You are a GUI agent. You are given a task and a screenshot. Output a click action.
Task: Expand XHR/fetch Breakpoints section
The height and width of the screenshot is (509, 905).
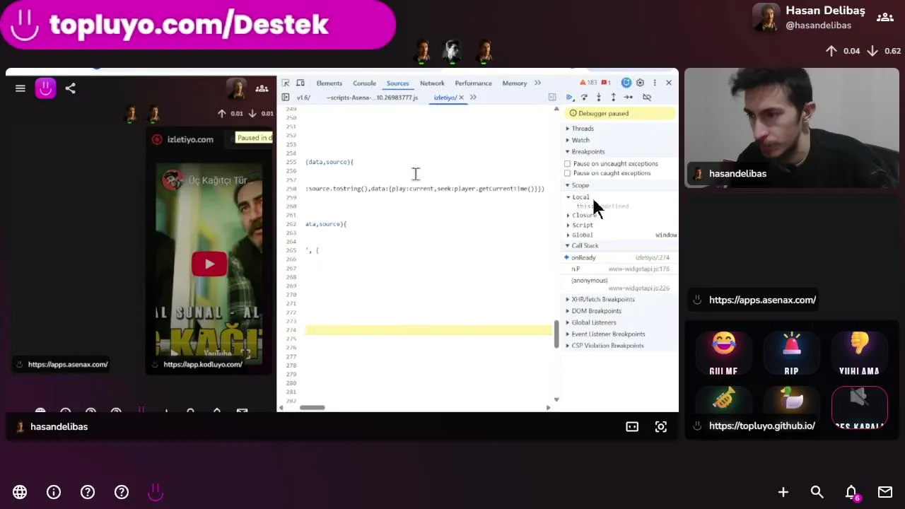click(602, 299)
